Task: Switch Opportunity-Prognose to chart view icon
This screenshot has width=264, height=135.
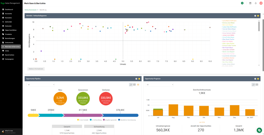Action: 253,85
